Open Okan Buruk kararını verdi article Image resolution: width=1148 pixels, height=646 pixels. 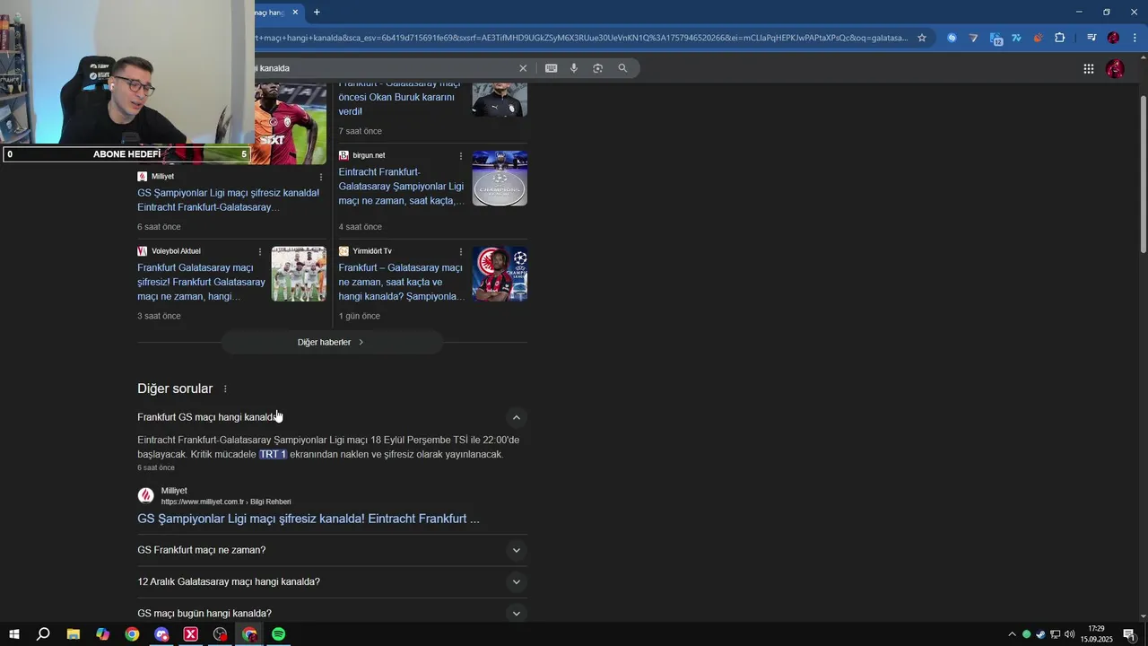click(x=397, y=97)
